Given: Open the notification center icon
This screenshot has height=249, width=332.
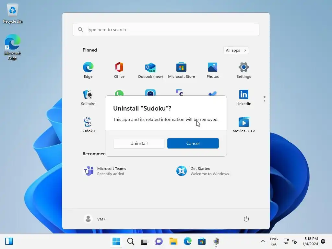Looking at the screenshot, I should (323, 241).
